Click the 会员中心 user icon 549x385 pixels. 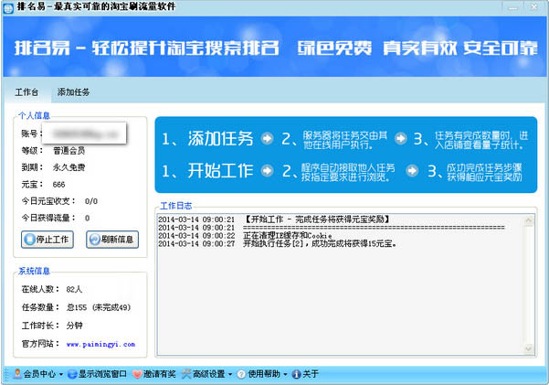pyautogui.click(x=17, y=374)
